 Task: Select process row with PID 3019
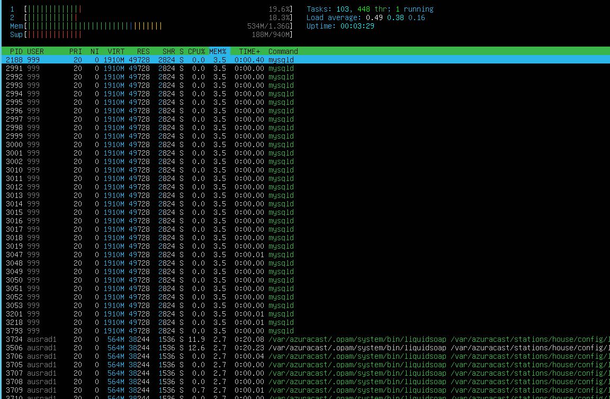[x=305, y=246]
